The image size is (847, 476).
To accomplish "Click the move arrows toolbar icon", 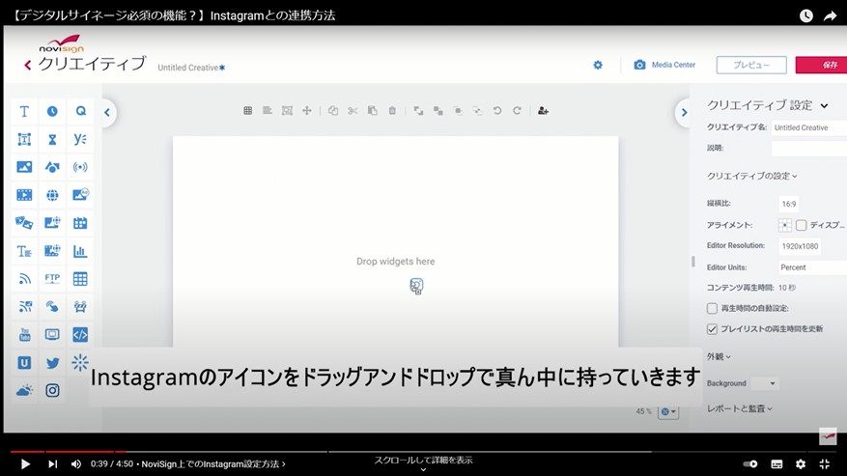I will click(307, 111).
